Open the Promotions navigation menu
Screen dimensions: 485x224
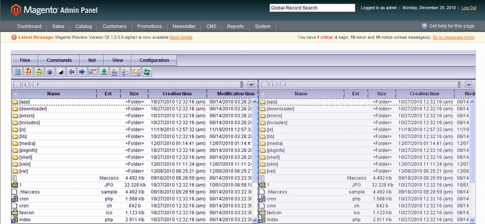(x=149, y=26)
